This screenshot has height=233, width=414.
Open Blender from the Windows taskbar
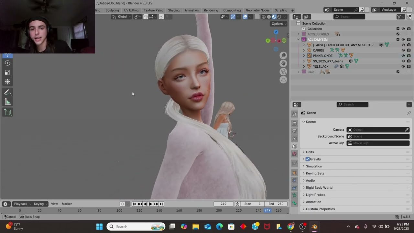point(314,227)
